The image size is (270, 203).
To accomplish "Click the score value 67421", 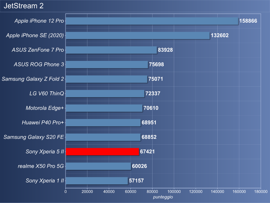I will [147, 152].
